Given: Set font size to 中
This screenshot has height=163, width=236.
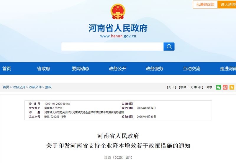Looking at the screenshot, I should [196, 87].
